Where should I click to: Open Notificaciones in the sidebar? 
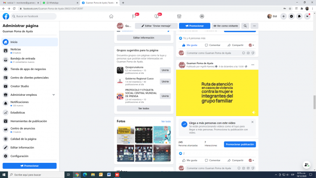[29, 103]
